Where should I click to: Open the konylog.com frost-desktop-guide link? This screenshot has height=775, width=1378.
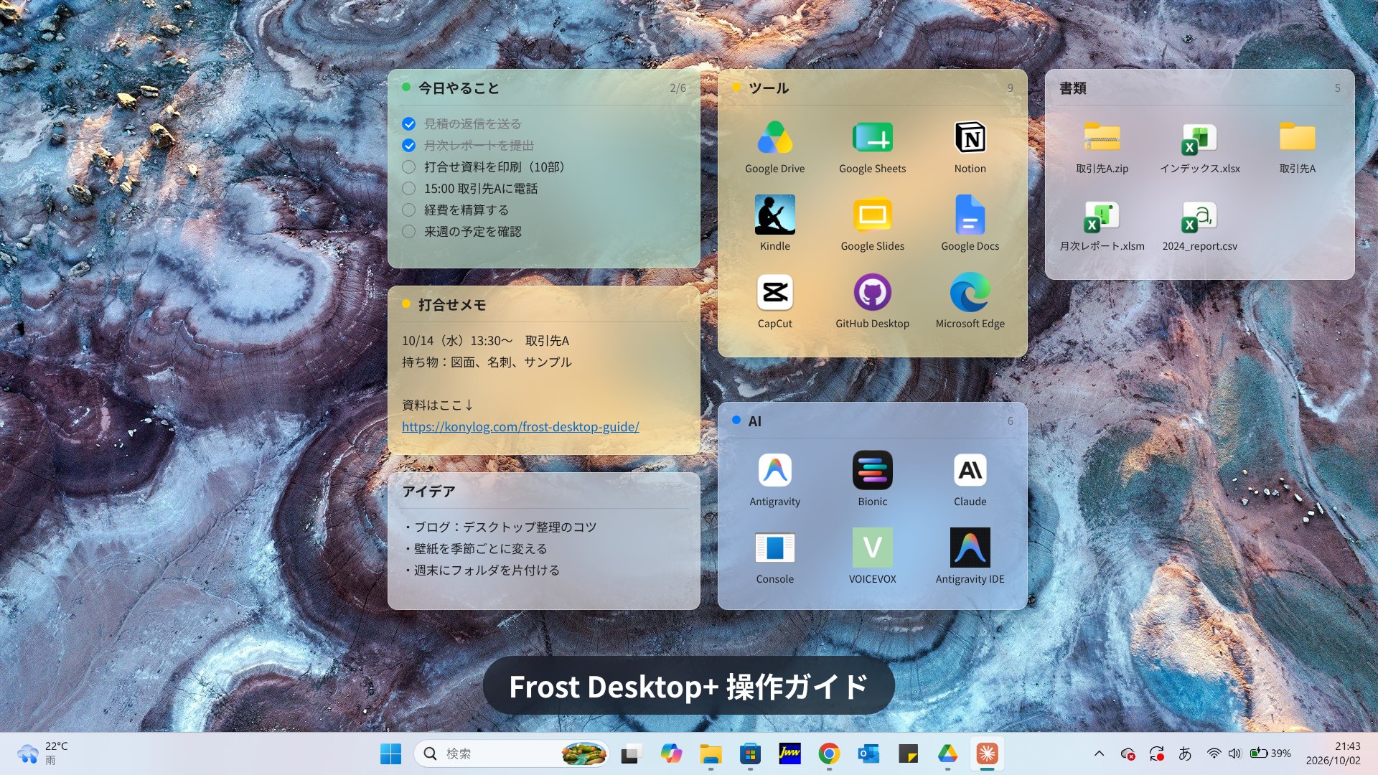(x=520, y=427)
